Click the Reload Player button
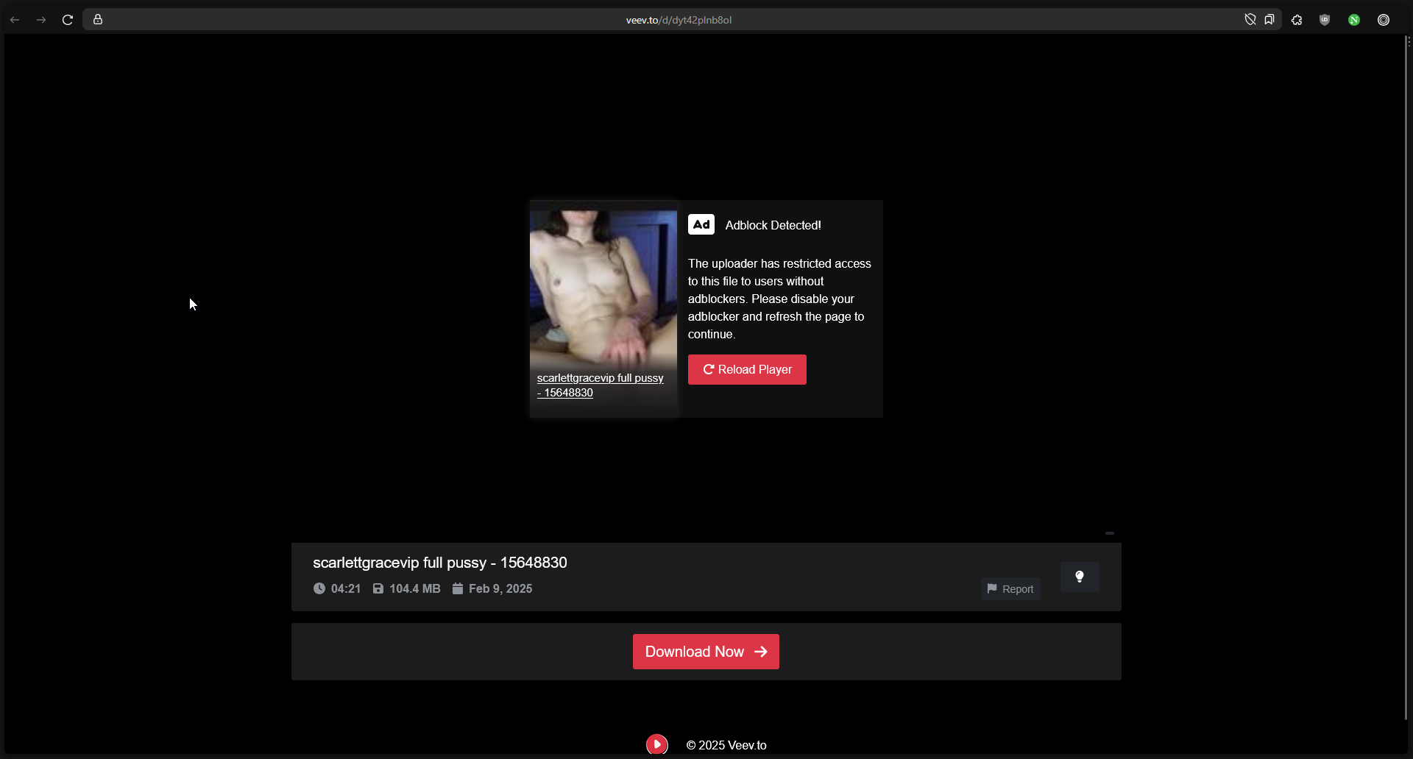Viewport: 1413px width, 759px height. pyautogui.click(x=747, y=369)
